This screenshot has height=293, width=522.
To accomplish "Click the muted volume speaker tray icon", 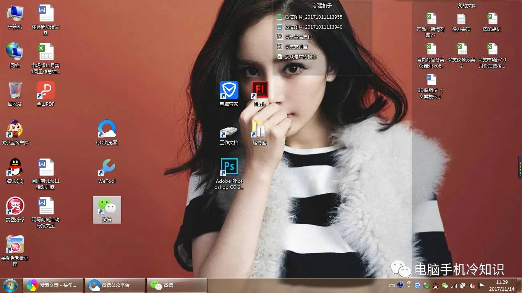I will (472, 285).
